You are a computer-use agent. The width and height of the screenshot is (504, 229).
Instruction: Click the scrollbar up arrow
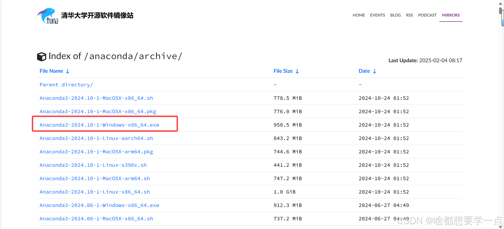point(500,3)
